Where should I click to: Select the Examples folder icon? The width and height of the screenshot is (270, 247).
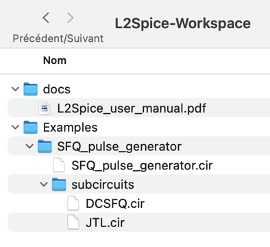(x=30, y=127)
